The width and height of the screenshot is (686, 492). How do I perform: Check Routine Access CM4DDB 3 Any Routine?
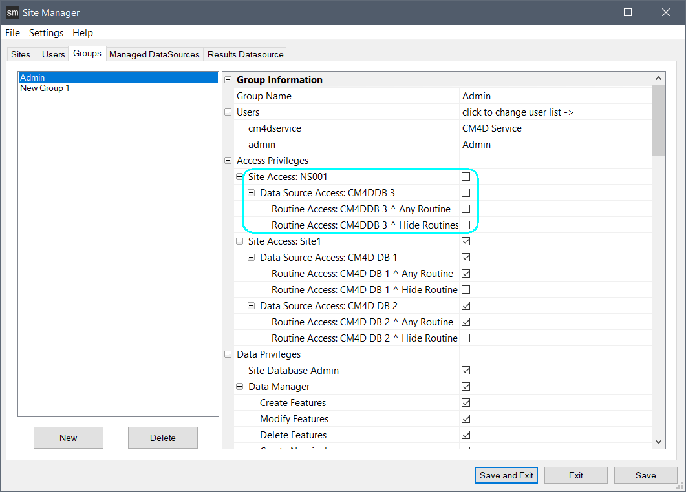tap(466, 209)
